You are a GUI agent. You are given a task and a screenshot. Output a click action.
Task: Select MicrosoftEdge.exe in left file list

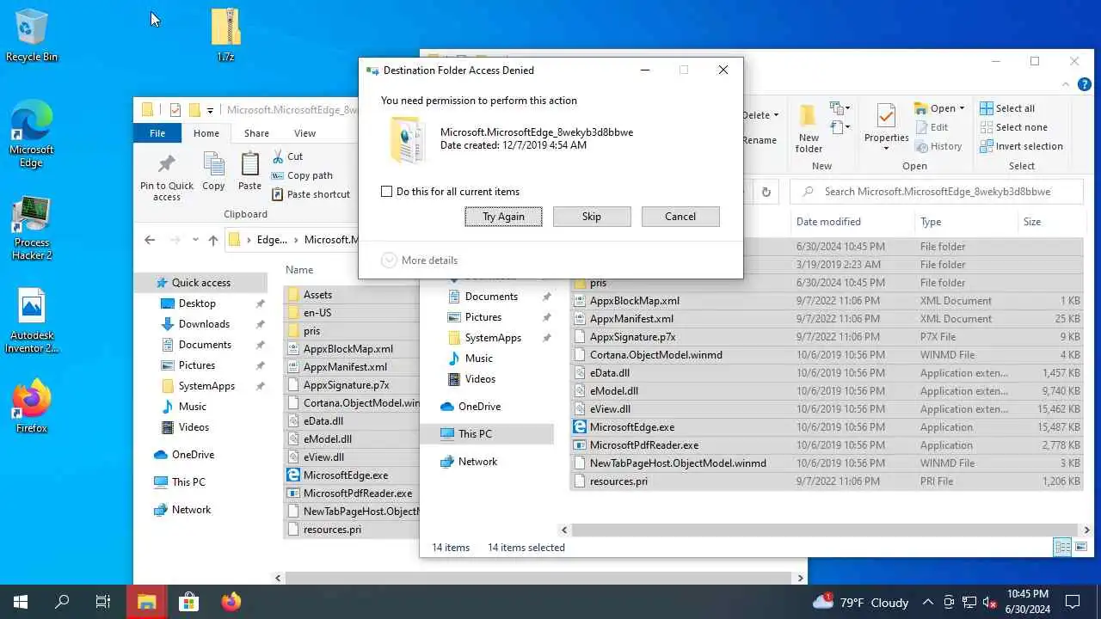[345, 475]
